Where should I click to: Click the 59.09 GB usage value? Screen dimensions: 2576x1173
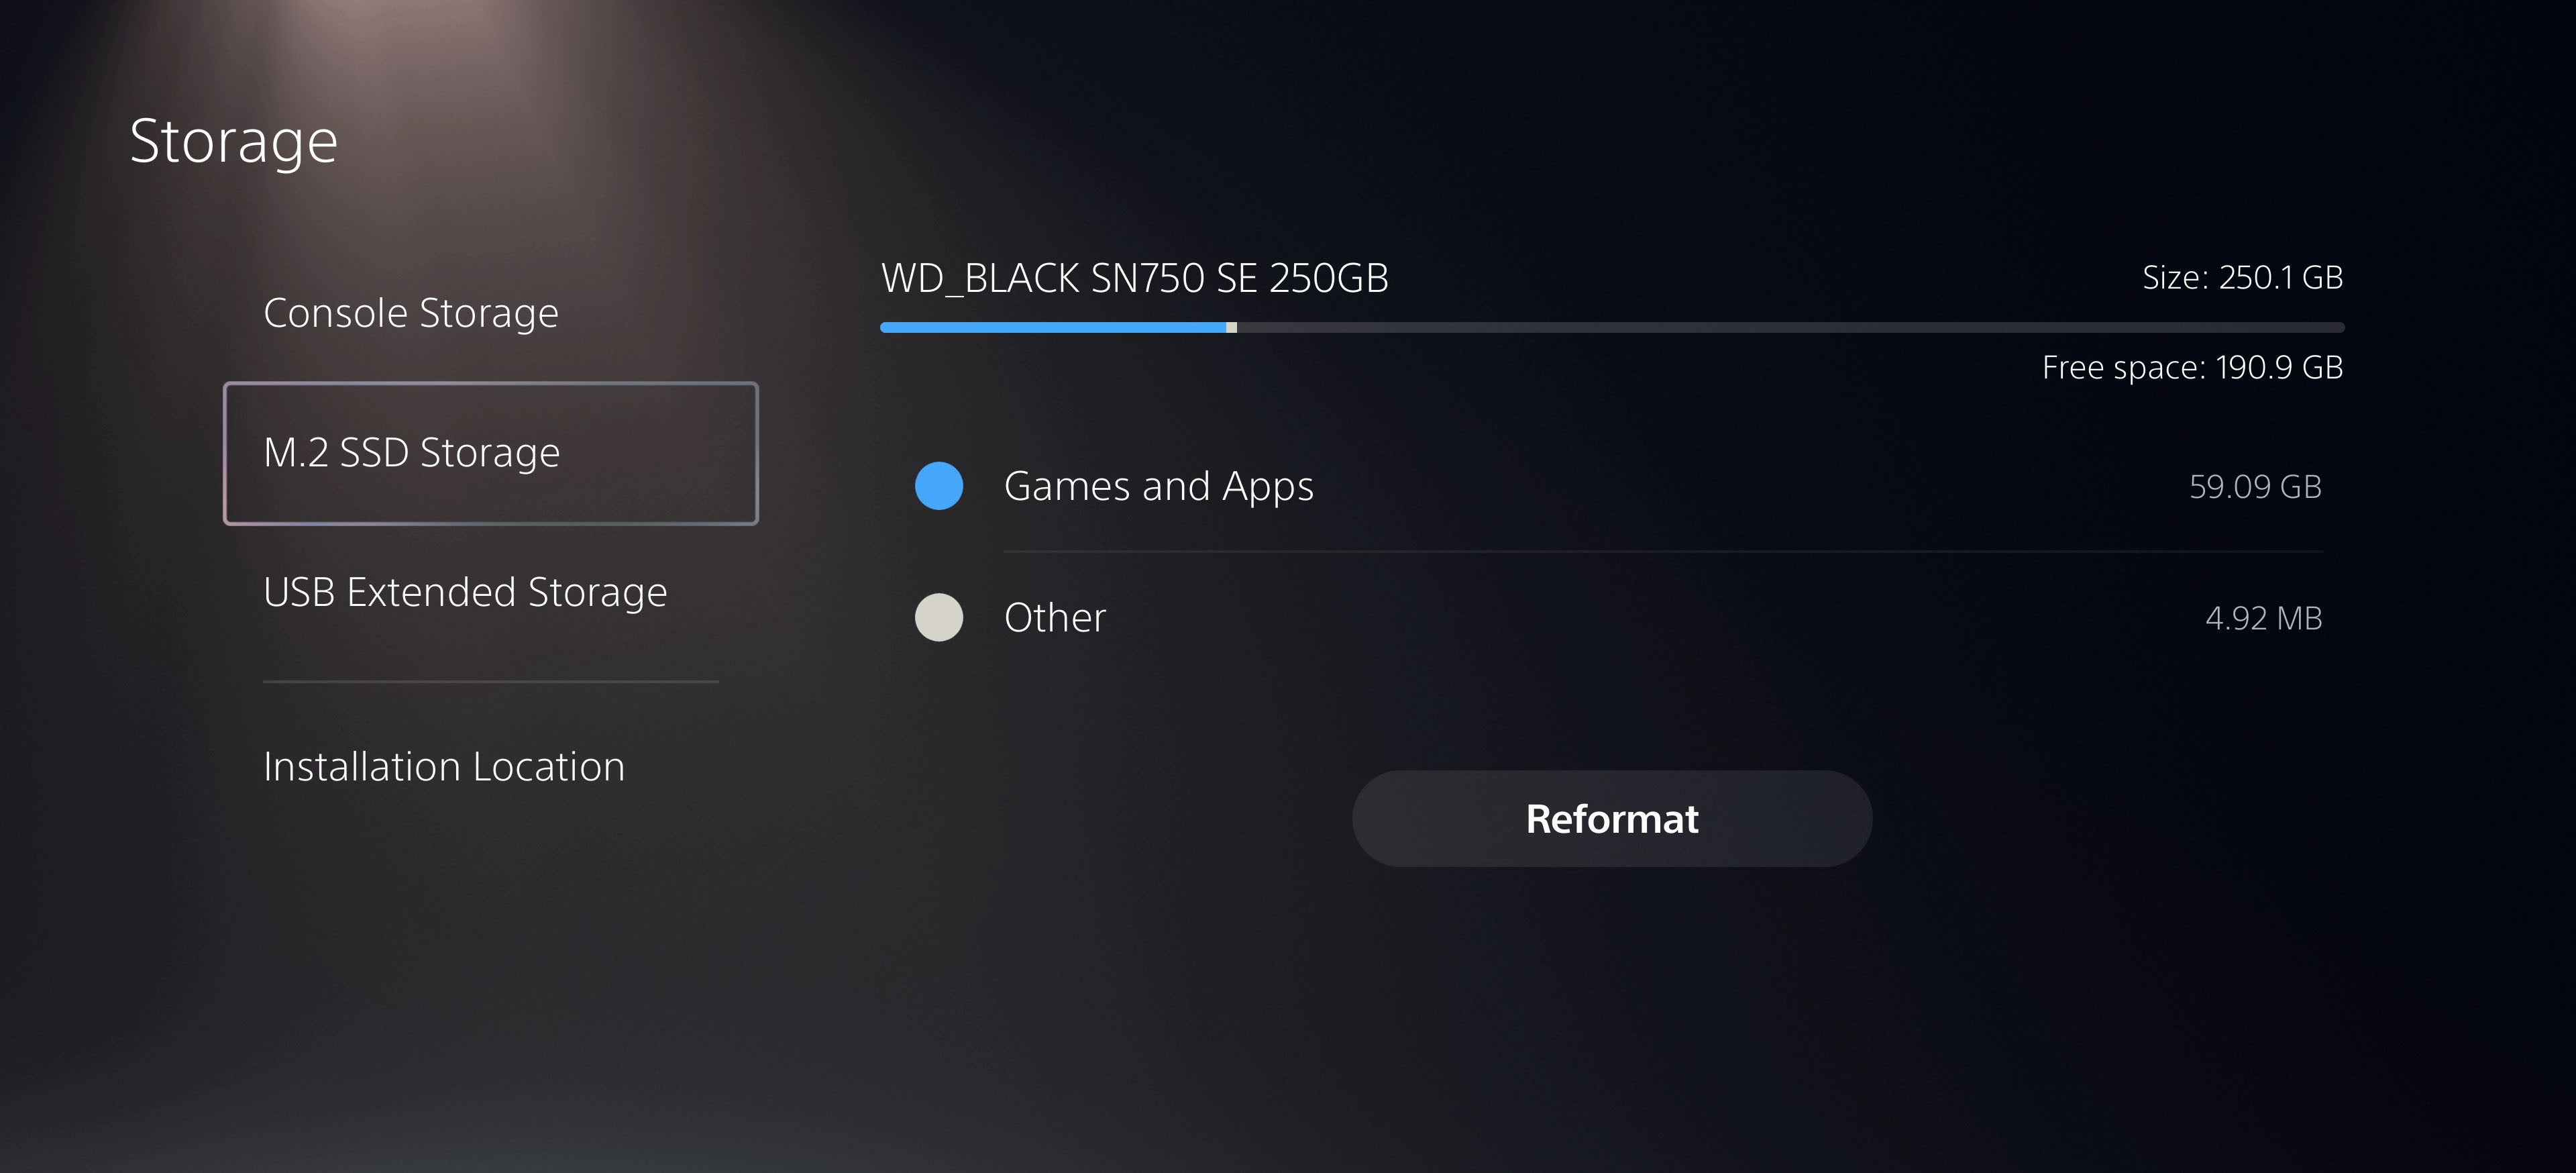(2255, 486)
